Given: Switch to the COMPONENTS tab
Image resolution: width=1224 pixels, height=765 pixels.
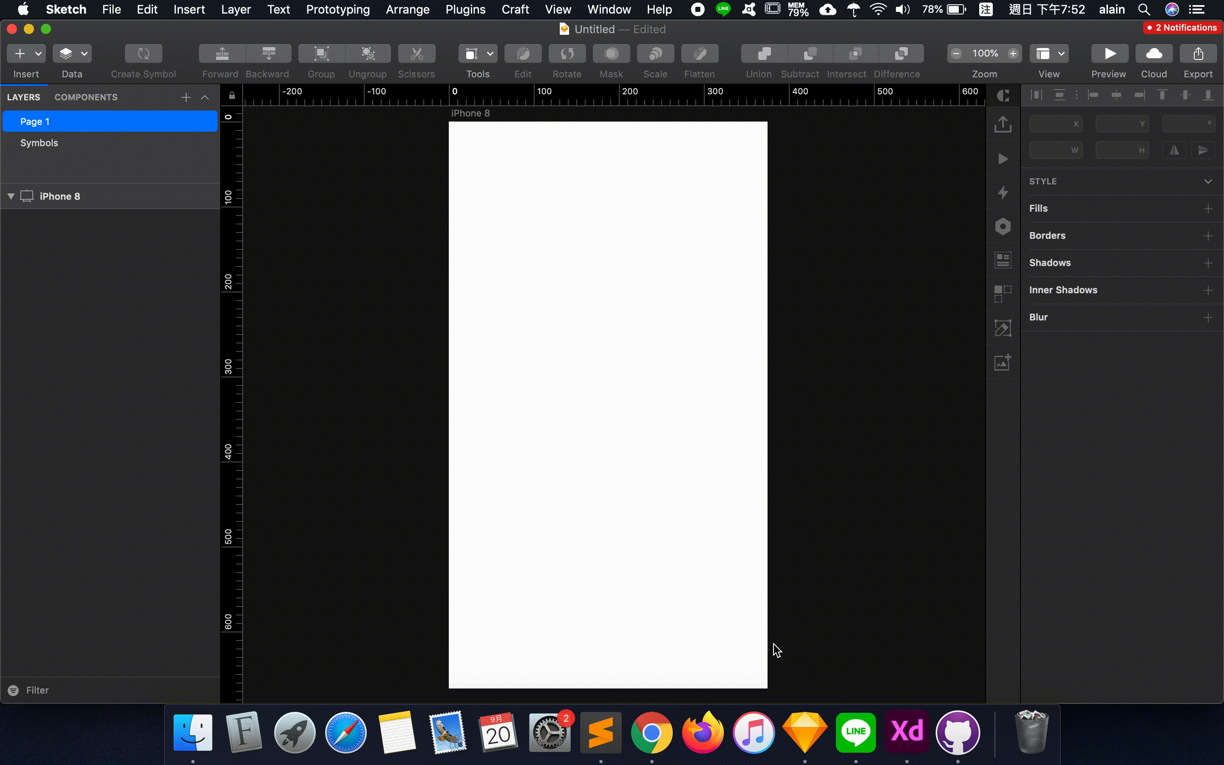Looking at the screenshot, I should tap(86, 97).
